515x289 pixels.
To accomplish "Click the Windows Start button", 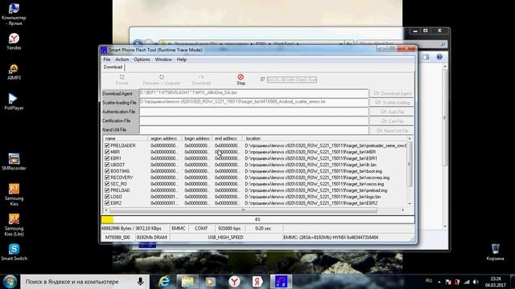I will (10, 282).
